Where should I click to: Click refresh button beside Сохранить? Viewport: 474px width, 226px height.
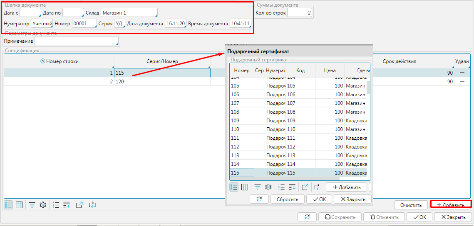pyautogui.click(x=307, y=217)
